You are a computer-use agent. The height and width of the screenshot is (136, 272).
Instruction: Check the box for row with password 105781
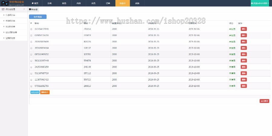[x=31, y=54]
